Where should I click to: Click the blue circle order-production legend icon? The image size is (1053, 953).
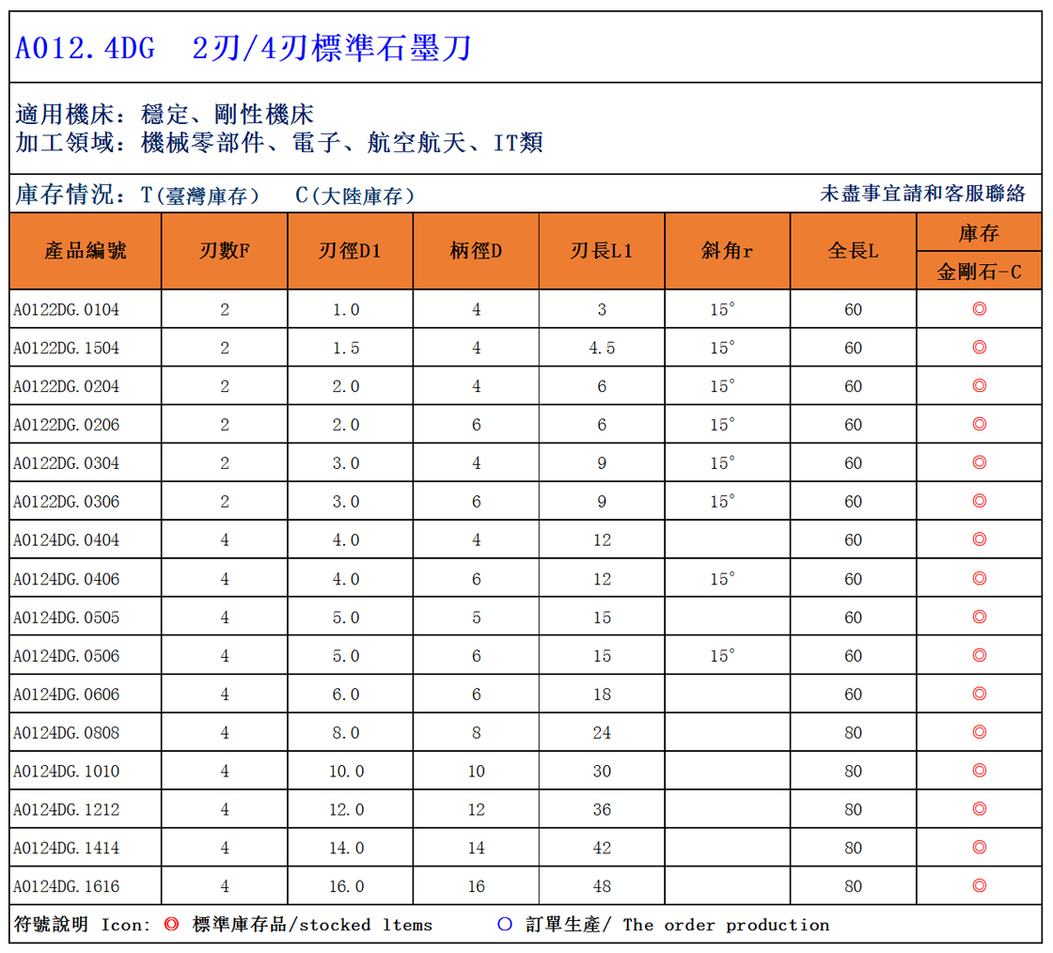pos(505,924)
